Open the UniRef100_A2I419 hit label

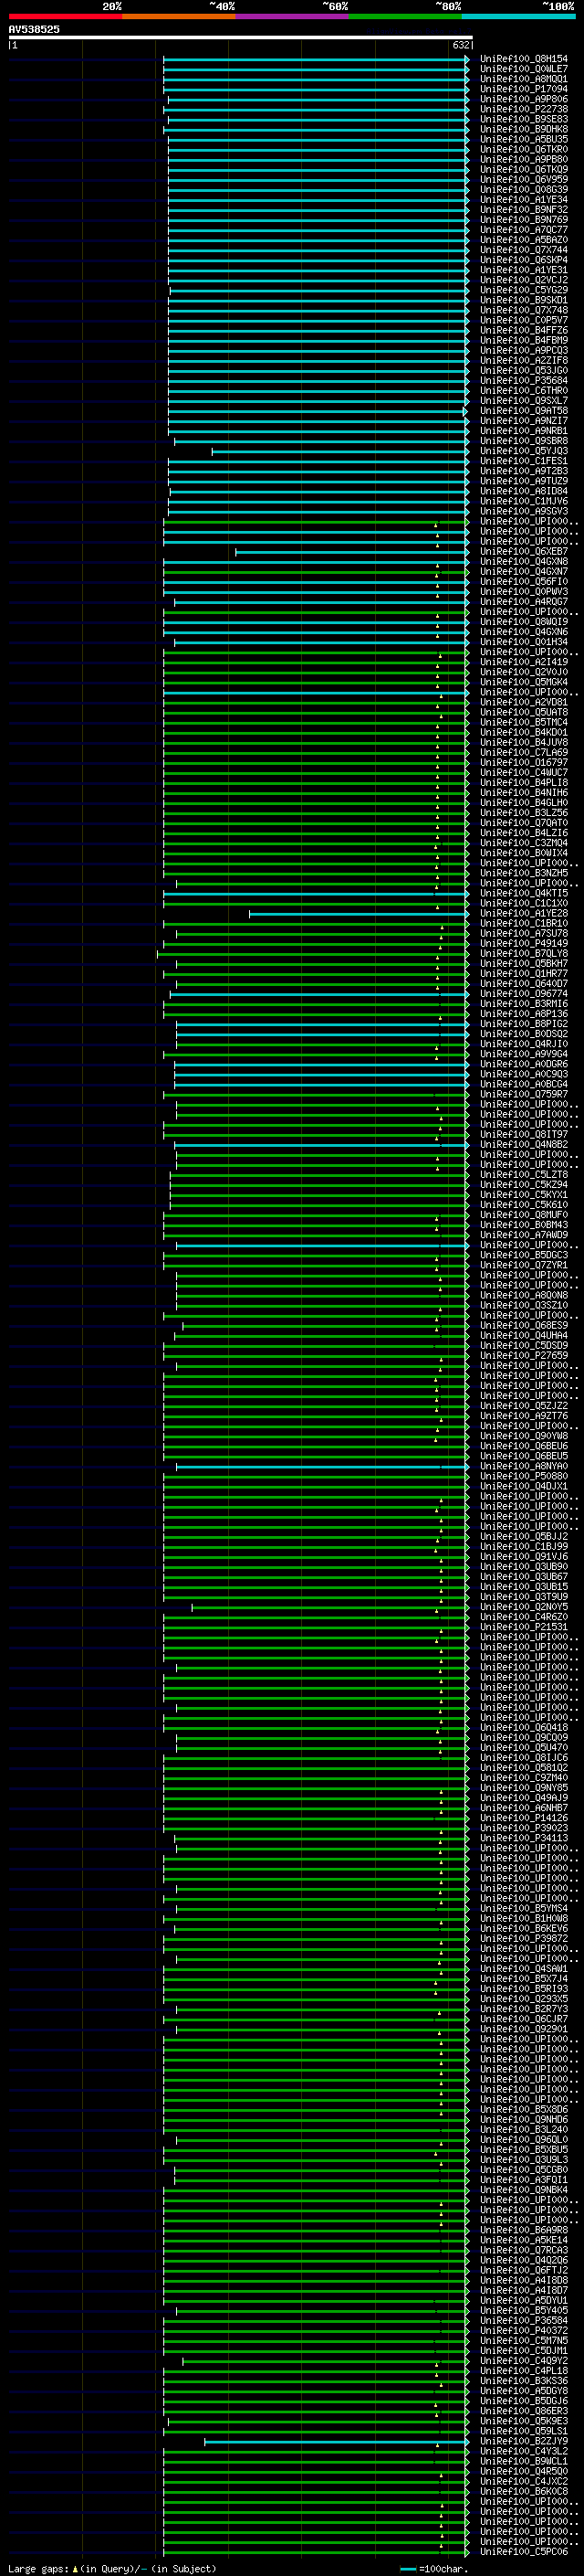524,662
